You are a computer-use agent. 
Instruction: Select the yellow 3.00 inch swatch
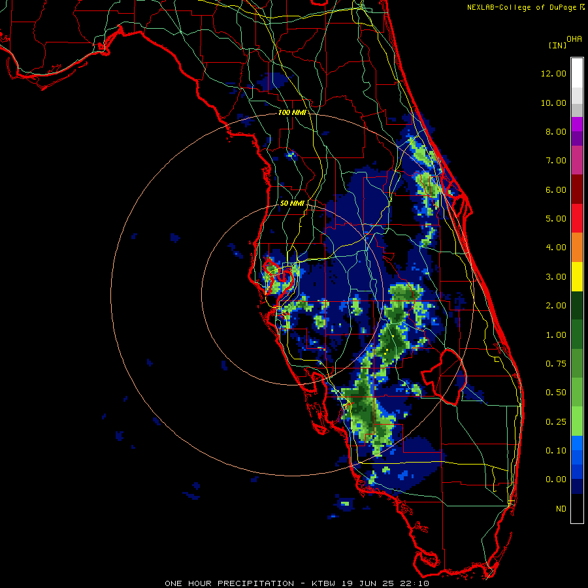(577, 276)
